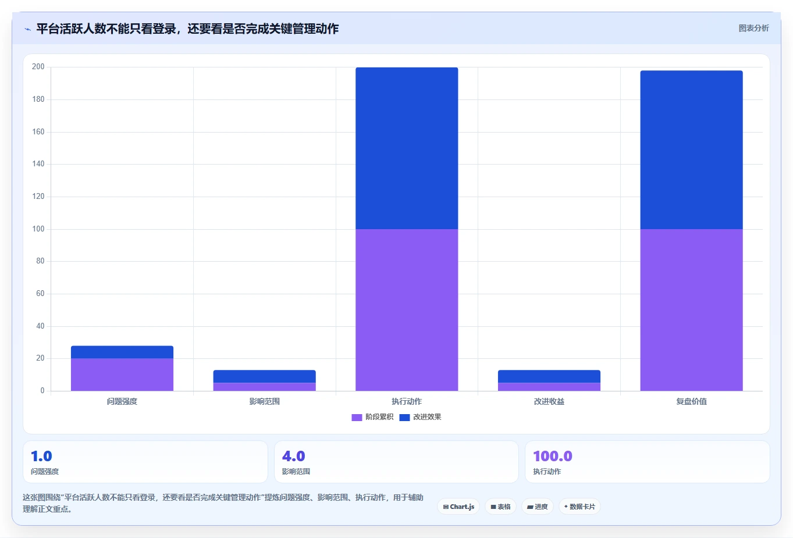
Task: Click the 问题强度 x-axis label
Action: click(122, 401)
